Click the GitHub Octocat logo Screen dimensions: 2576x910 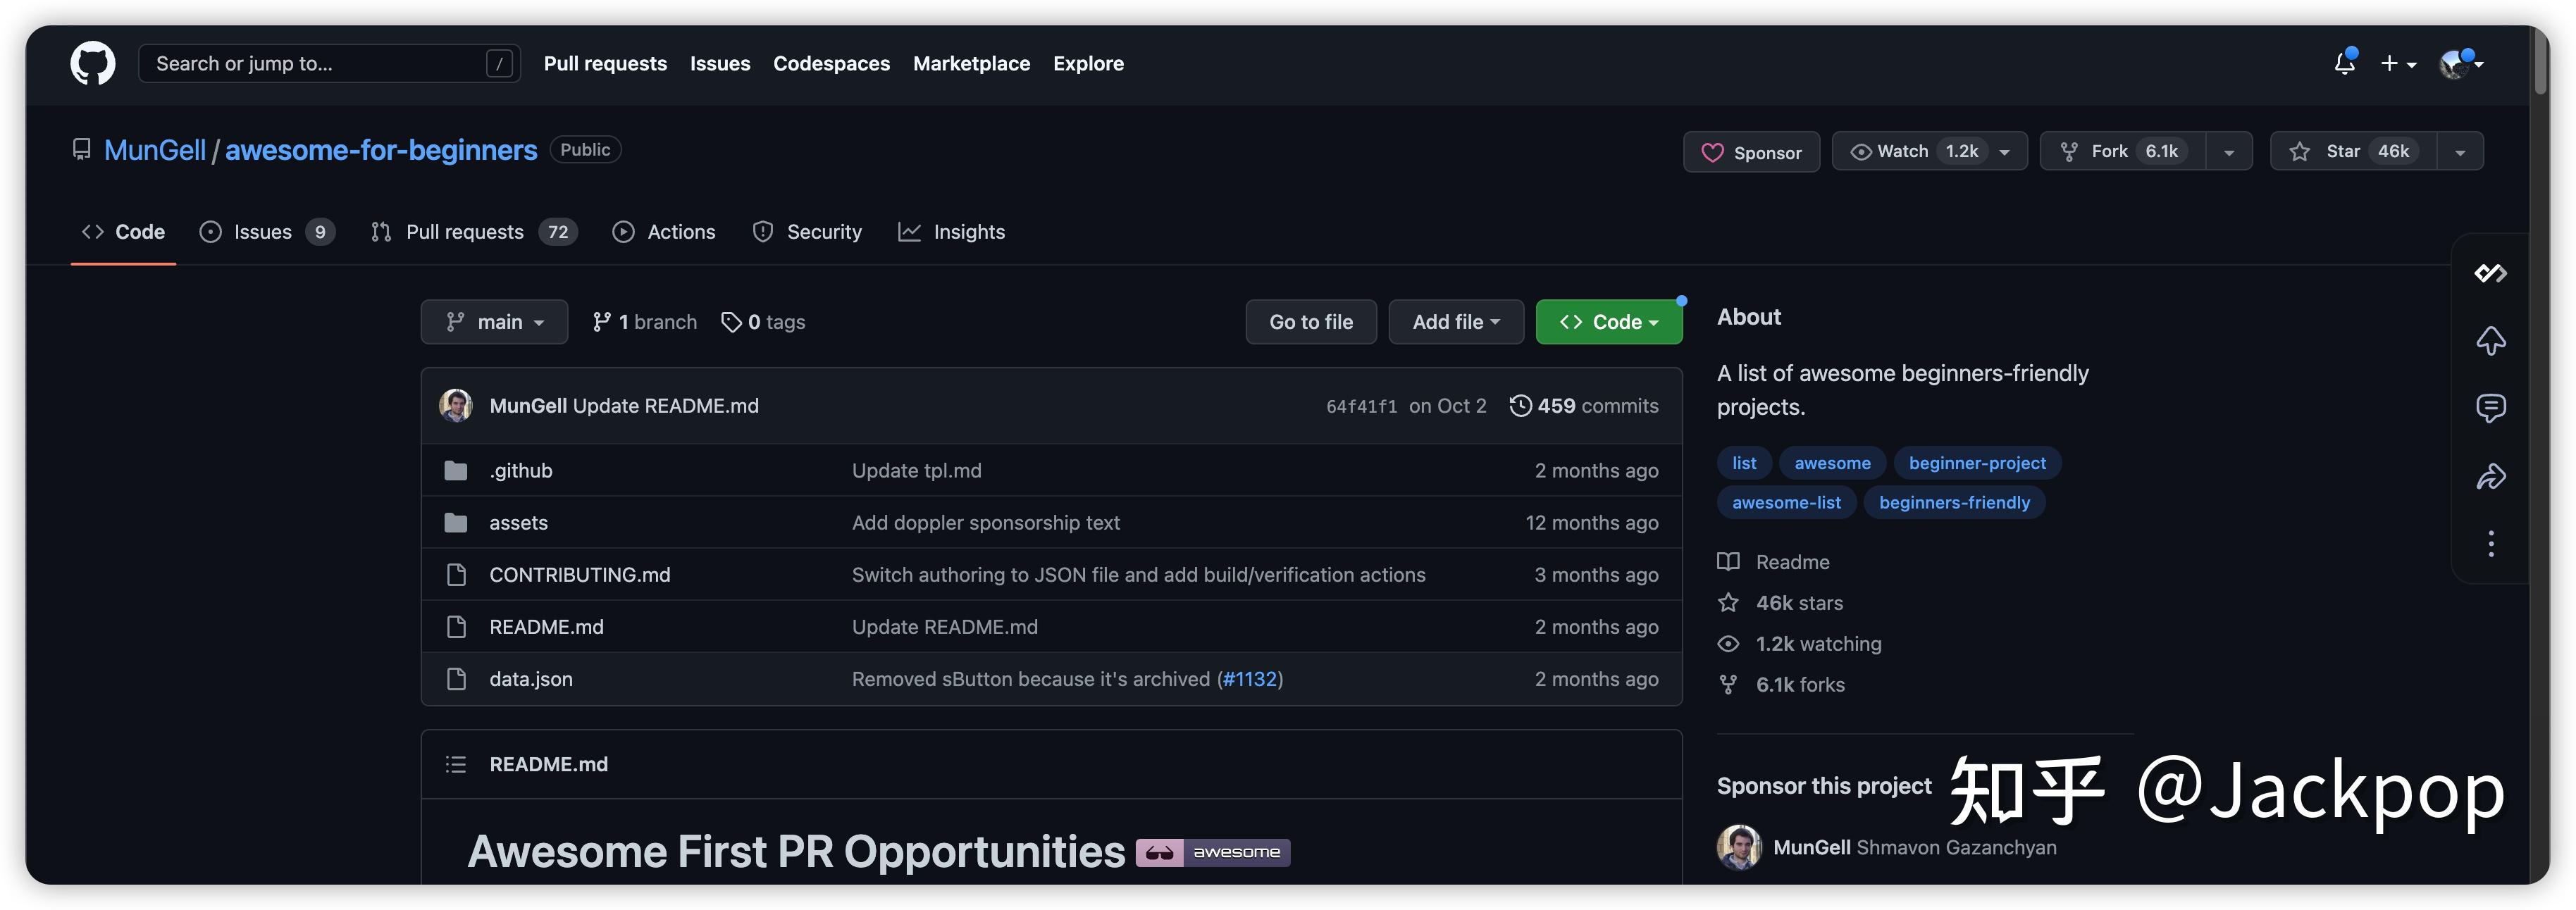pos(92,63)
